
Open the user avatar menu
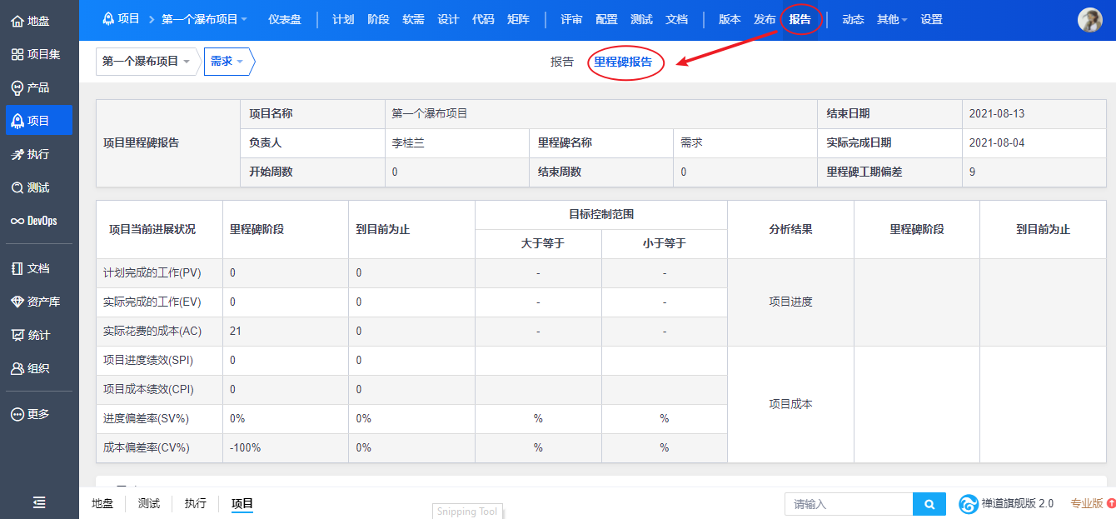pyautogui.click(x=1089, y=20)
